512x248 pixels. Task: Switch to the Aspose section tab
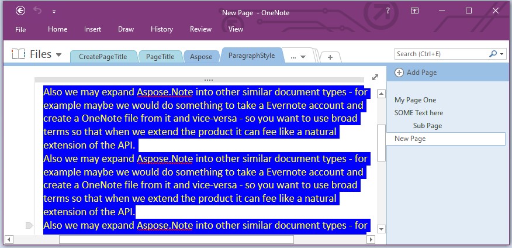(201, 57)
